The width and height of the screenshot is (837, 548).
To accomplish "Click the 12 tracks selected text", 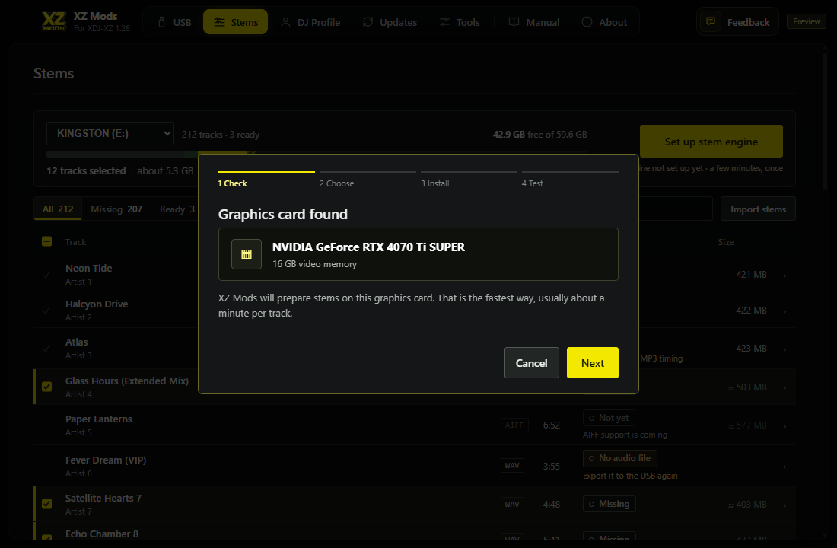I will tap(86, 171).
